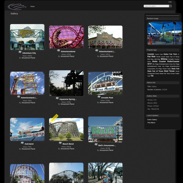183x183 pixels.
Task: Click album icon beside Beech Bend title
Action: point(60,143)
